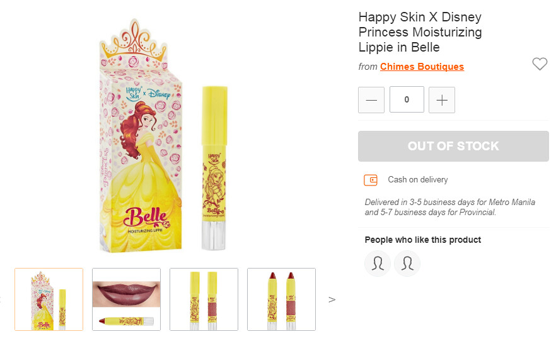Click the product title Happy Skin X Disney
Viewport: 556px width, 339px height.
click(420, 32)
